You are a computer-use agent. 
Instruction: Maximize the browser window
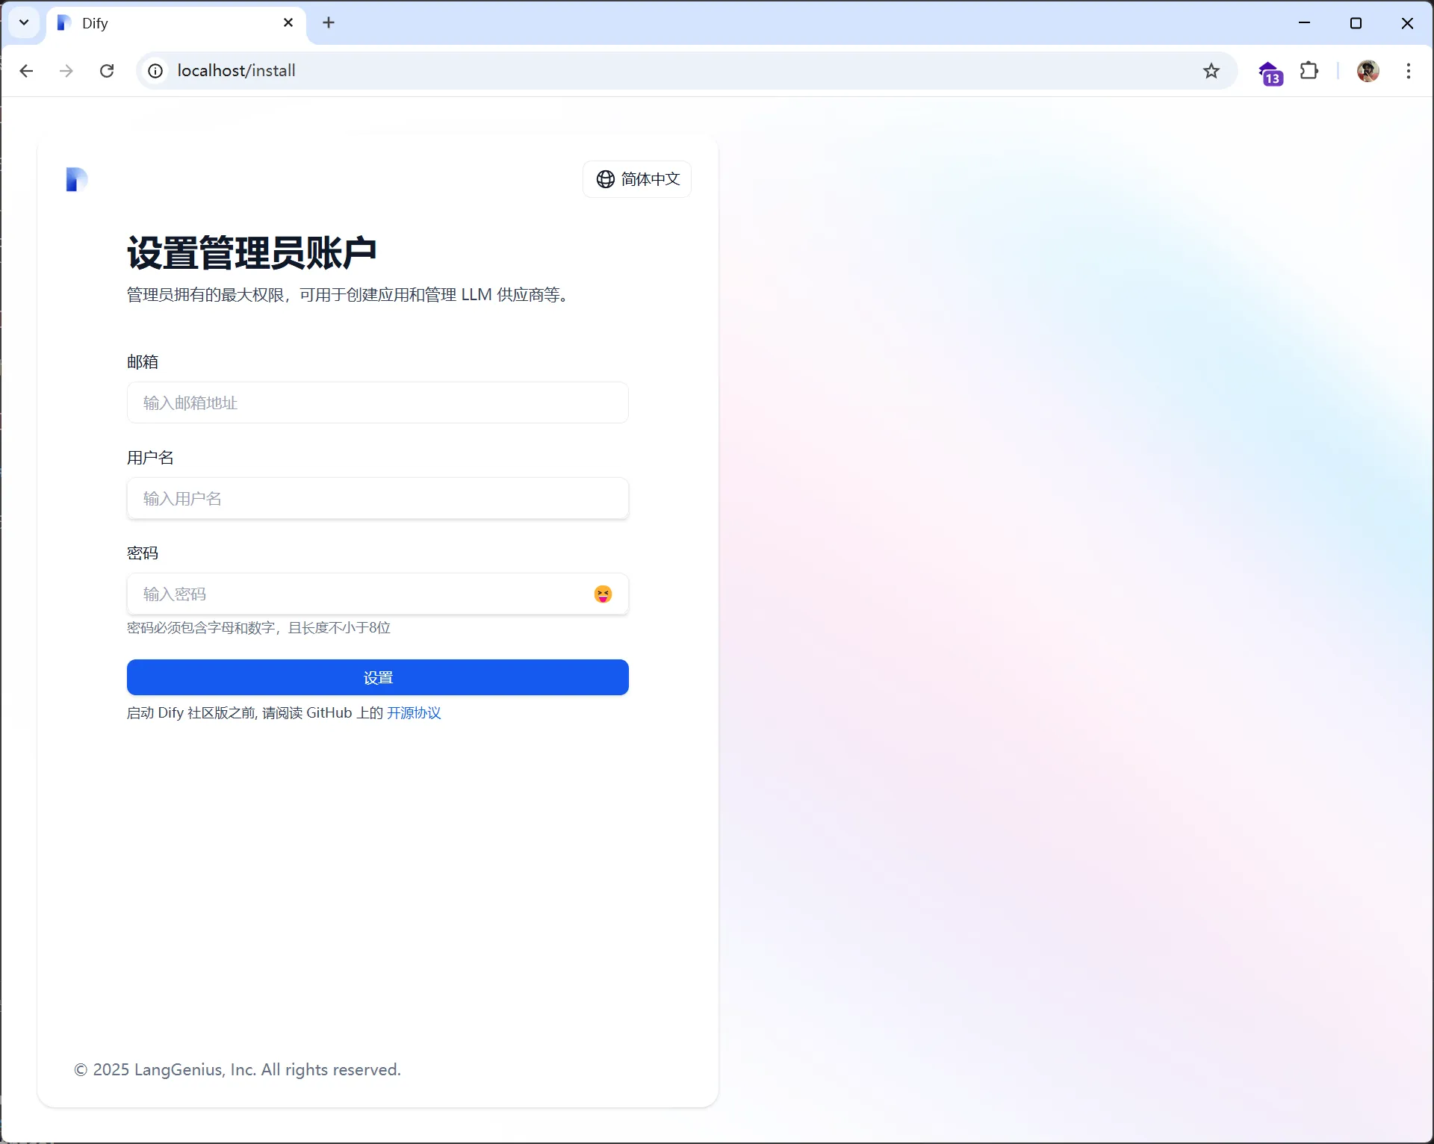1356,22
